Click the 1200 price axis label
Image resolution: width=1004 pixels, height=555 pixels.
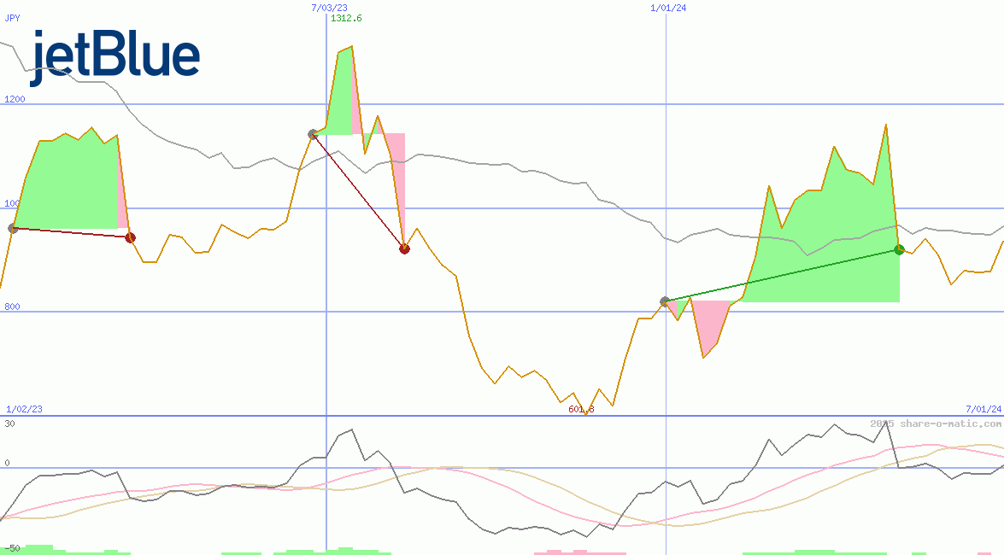(x=15, y=99)
